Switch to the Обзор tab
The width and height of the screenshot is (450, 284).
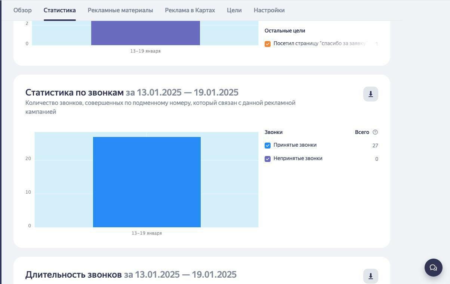coord(22,10)
